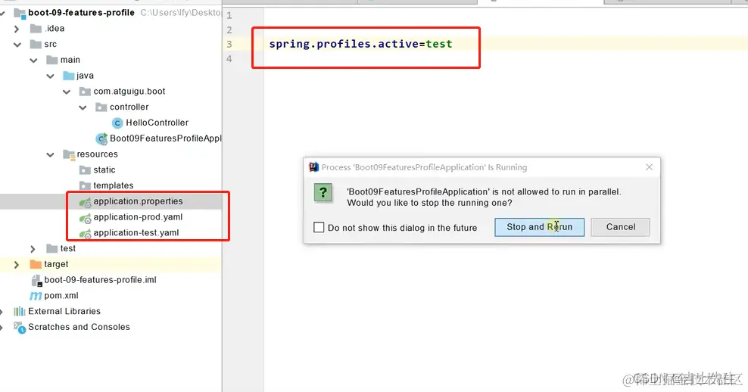Collapse the src folder
The height and width of the screenshot is (392, 748).
click(x=17, y=45)
